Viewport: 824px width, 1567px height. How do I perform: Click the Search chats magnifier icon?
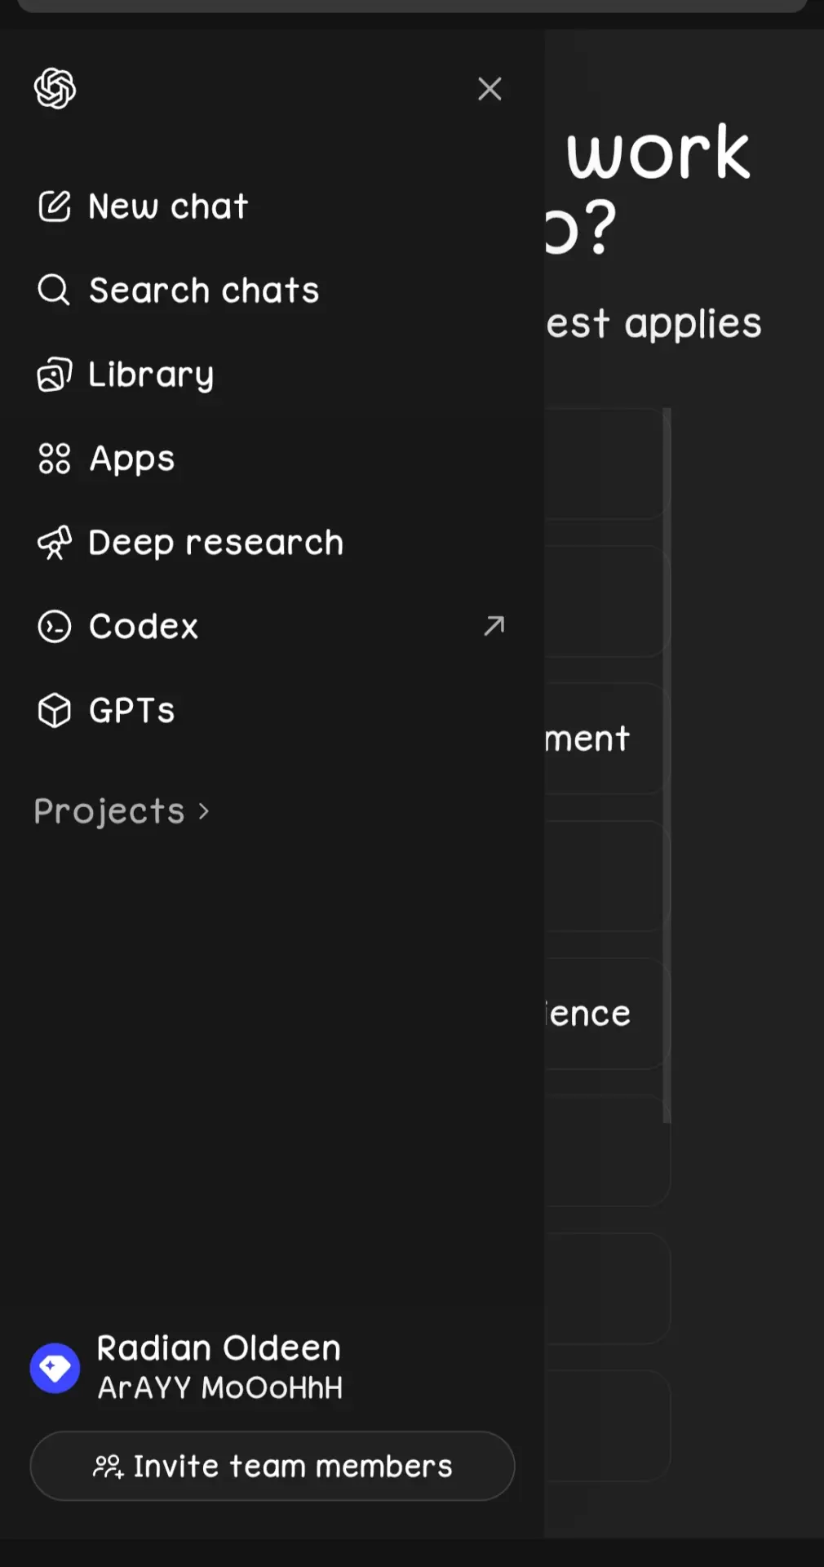point(54,290)
